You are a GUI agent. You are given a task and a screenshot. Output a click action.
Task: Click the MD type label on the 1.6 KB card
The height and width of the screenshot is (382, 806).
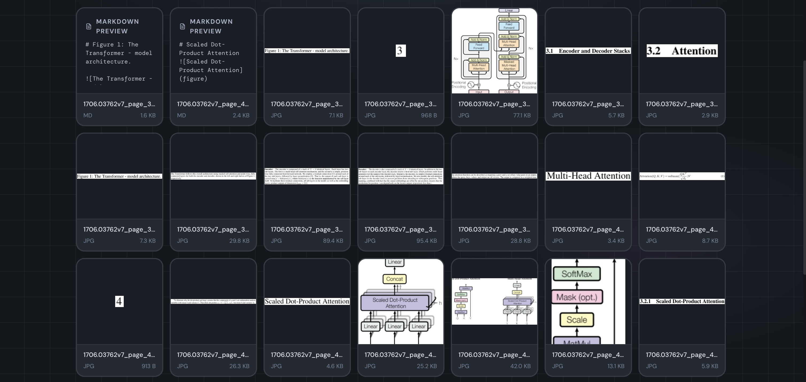pos(88,115)
